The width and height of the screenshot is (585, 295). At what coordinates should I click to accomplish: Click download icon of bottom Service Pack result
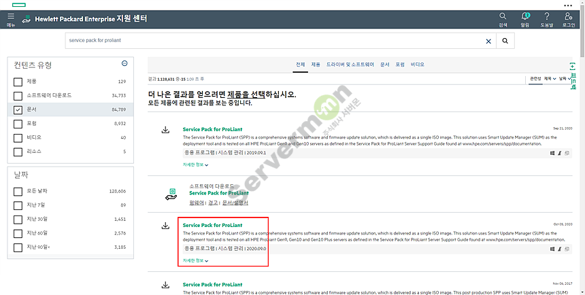[x=165, y=285]
